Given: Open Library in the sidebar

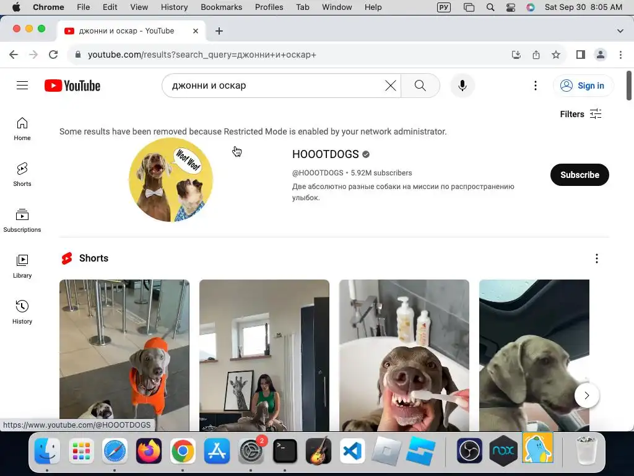Looking at the screenshot, I should pyautogui.click(x=22, y=267).
